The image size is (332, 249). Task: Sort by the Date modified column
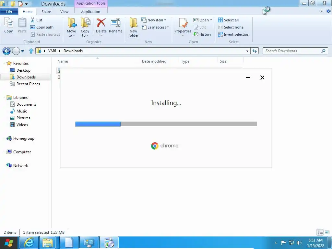pyautogui.click(x=159, y=61)
